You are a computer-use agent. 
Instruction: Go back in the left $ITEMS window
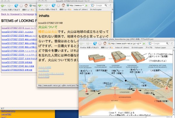click(x=2, y=6)
